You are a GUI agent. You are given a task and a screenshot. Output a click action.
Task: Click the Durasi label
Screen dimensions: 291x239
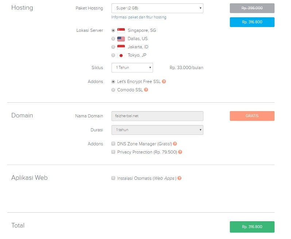coord(97,130)
